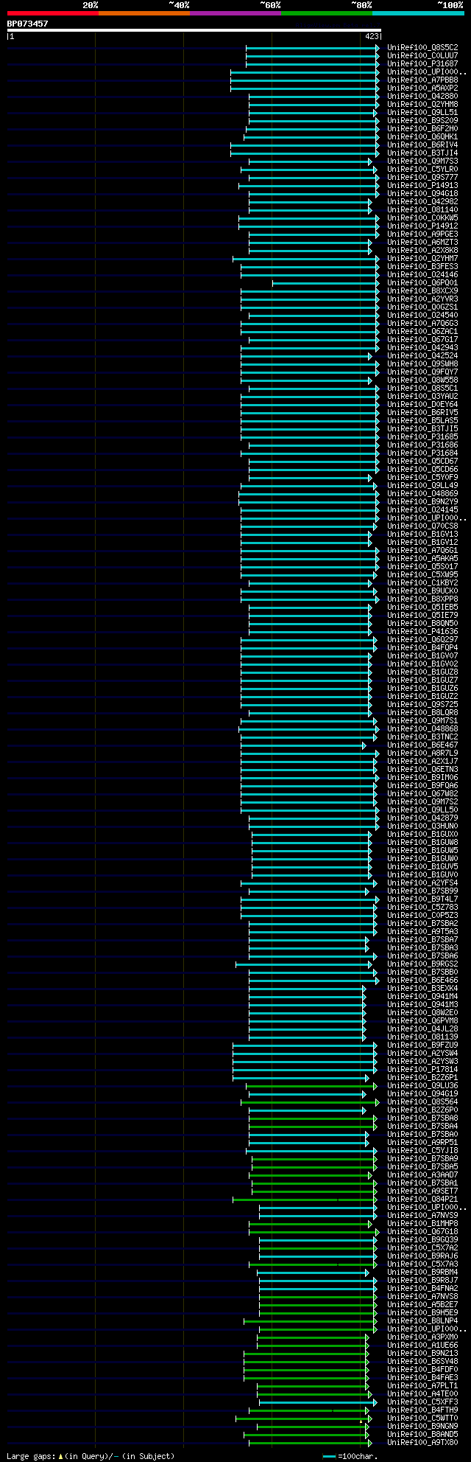Select the UniRef100_C5Y0F9 label

click(x=422, y=477)
